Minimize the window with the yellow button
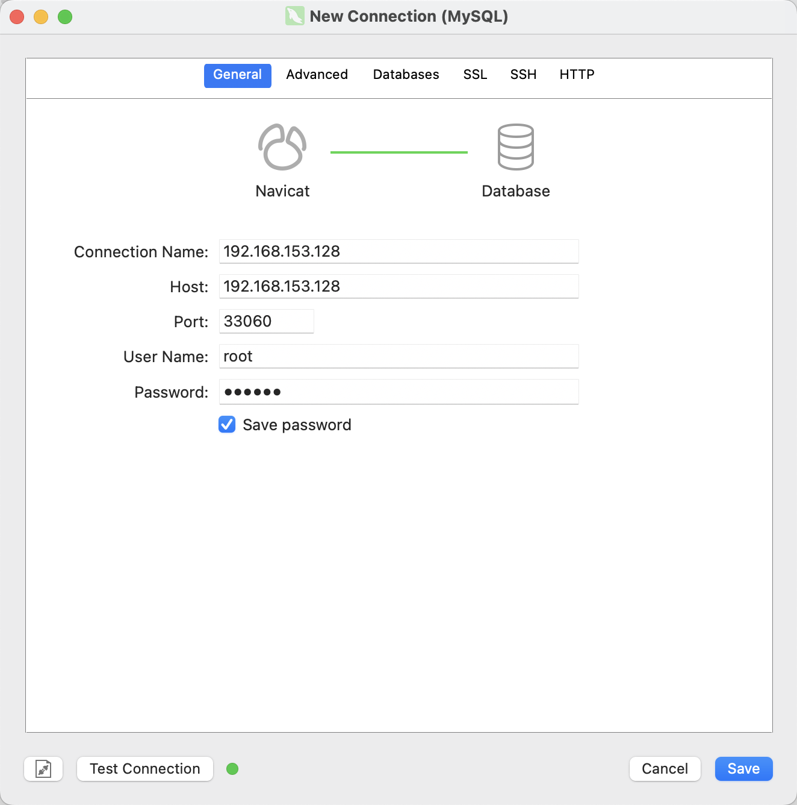This screenshot has width=797, height=805. tap(41, 17)
